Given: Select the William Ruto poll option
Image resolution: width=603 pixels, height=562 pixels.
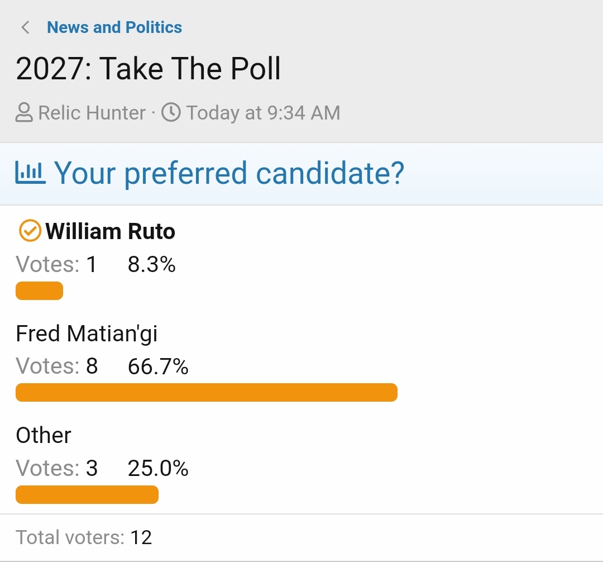Looking at the screenshot, I should point(111,231).
